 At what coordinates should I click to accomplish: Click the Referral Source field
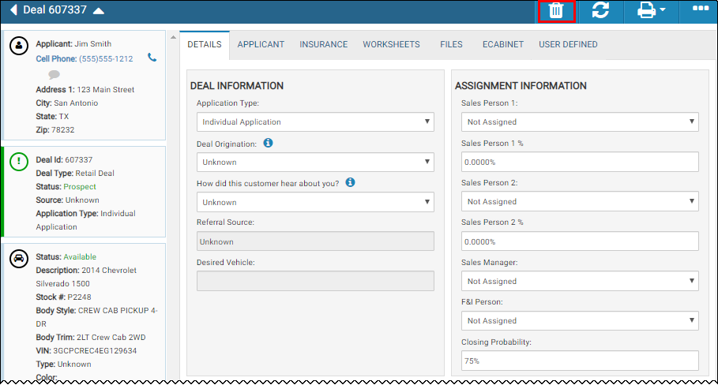tap(315, 241)
